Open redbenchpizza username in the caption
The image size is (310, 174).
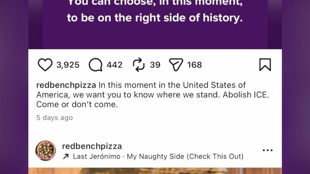pos(66,85)
